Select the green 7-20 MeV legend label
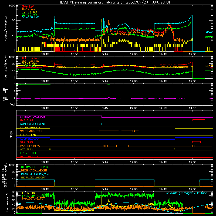216x216 pixels. 29,66
